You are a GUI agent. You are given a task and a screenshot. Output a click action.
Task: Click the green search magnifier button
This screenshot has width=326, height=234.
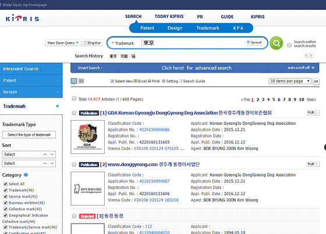tap(276, 43)
